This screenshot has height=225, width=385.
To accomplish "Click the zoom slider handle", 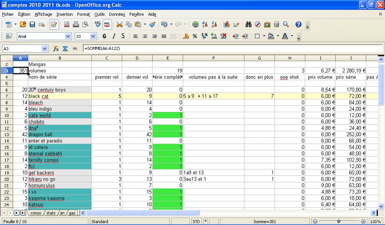I will click(x=339, y=221).
